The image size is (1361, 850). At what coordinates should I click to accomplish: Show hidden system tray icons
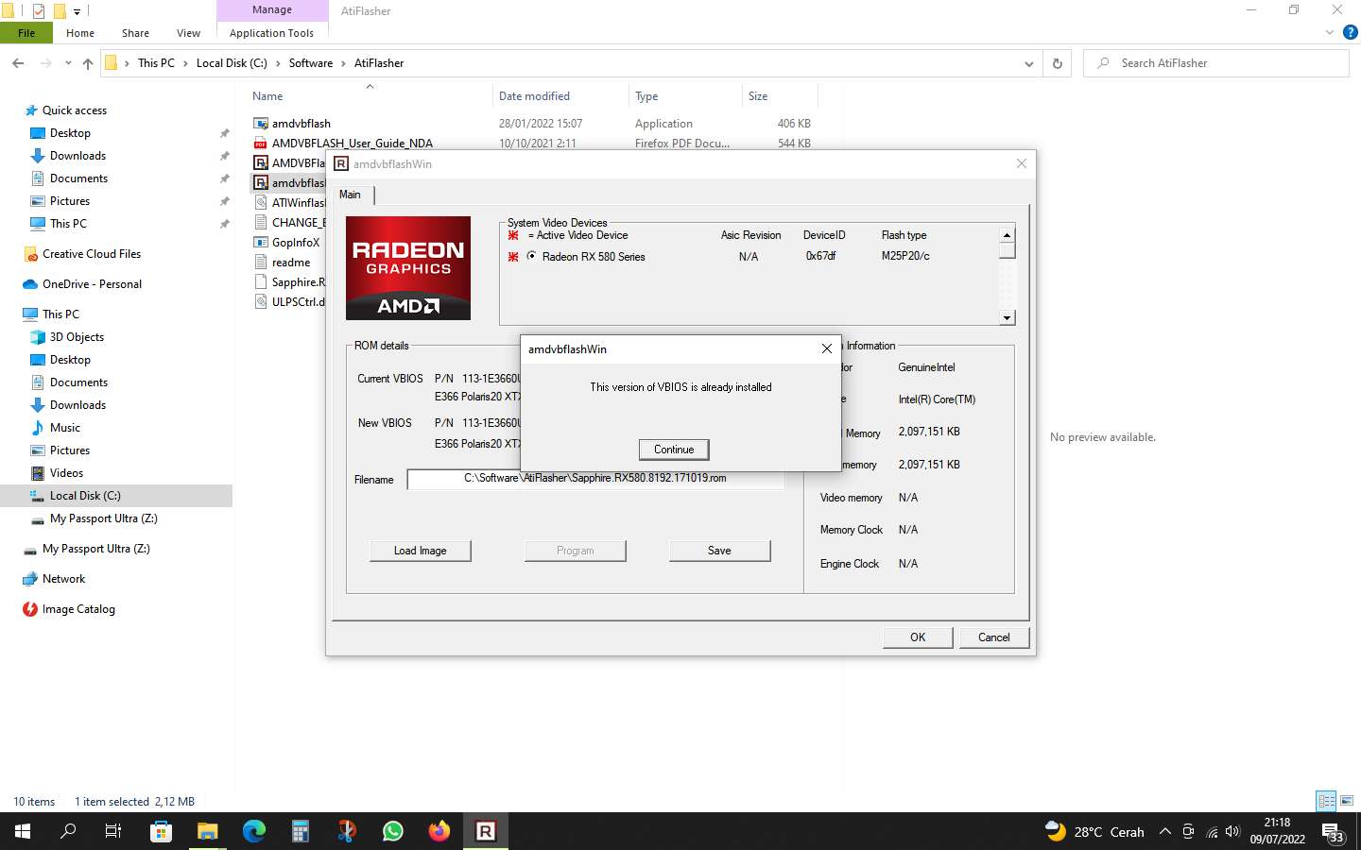(1164, 832)
